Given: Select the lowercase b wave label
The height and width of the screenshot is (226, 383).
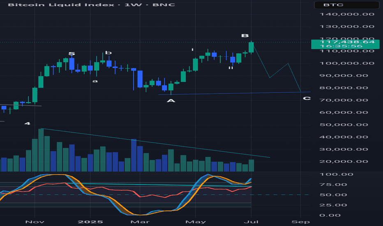Looking at the screenshot, I should (108, 53).
